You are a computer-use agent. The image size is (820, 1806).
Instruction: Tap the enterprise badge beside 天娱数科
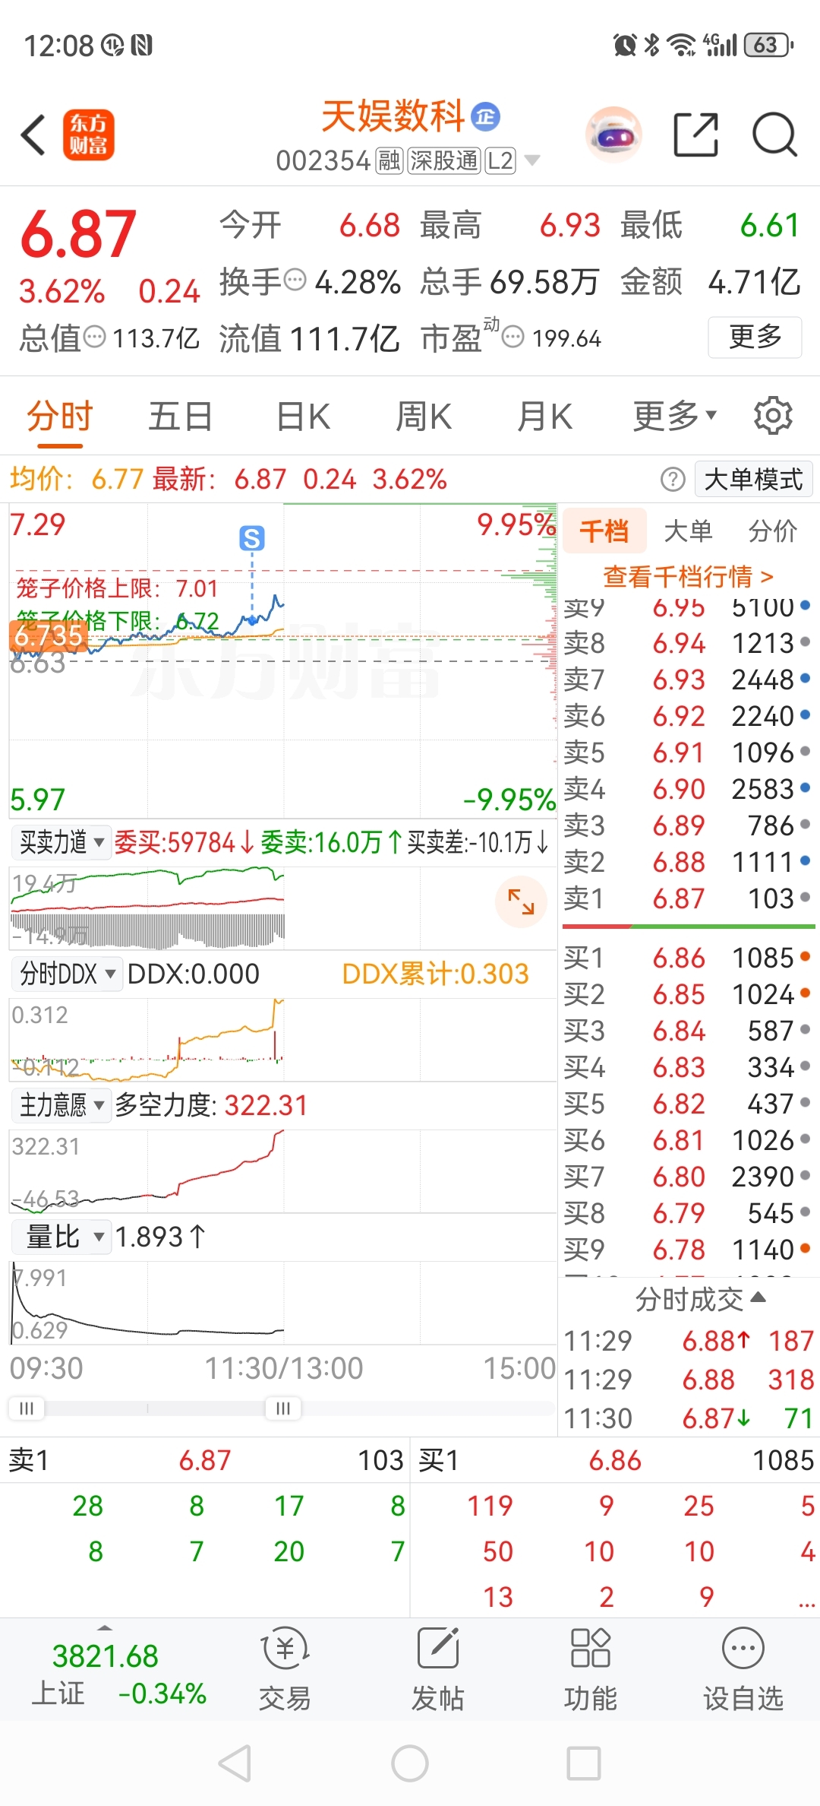click(486, 116)
